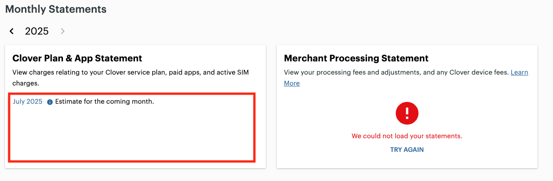Viewport: 553px width, 181px height.
Task: Open the July 2025 statement link
Action: pos(27,101)
